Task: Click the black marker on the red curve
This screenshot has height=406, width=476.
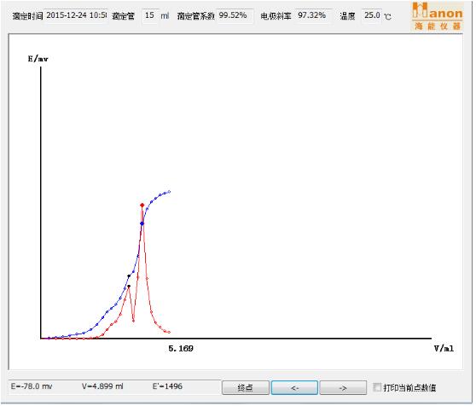Action: (x=129, y=286)
